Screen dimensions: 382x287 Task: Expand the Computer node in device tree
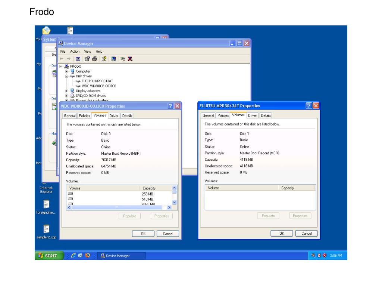(66, 71)
